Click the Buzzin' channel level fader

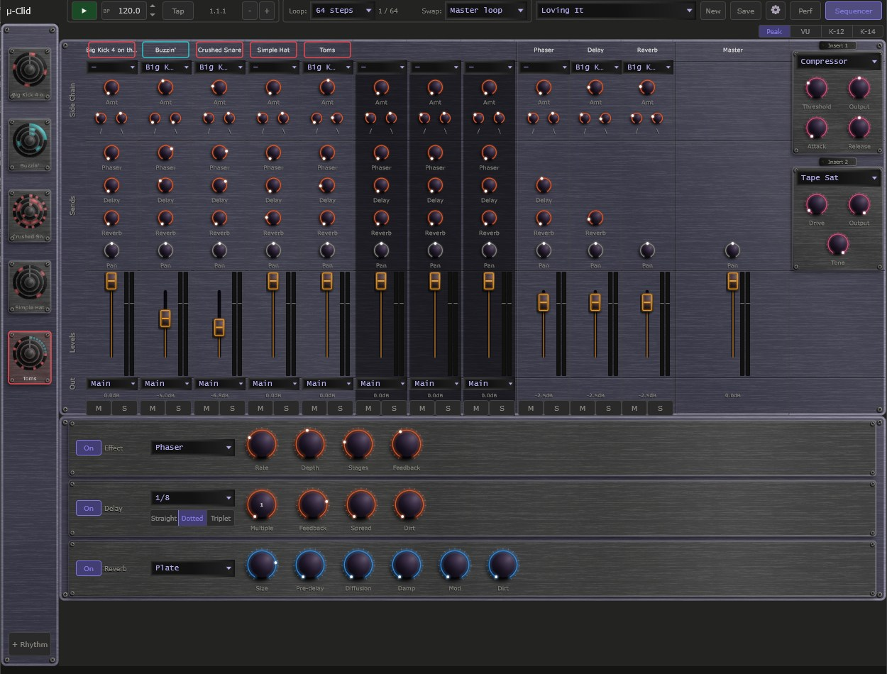[x=165, y=319]
